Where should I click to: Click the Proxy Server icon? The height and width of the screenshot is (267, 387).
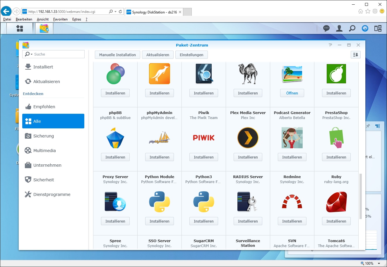[115, 202]
